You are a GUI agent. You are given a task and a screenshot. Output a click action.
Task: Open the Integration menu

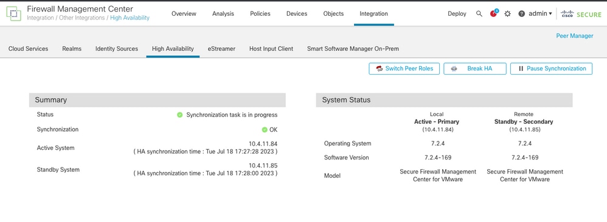pyautogui.click(x=373, y=13)
